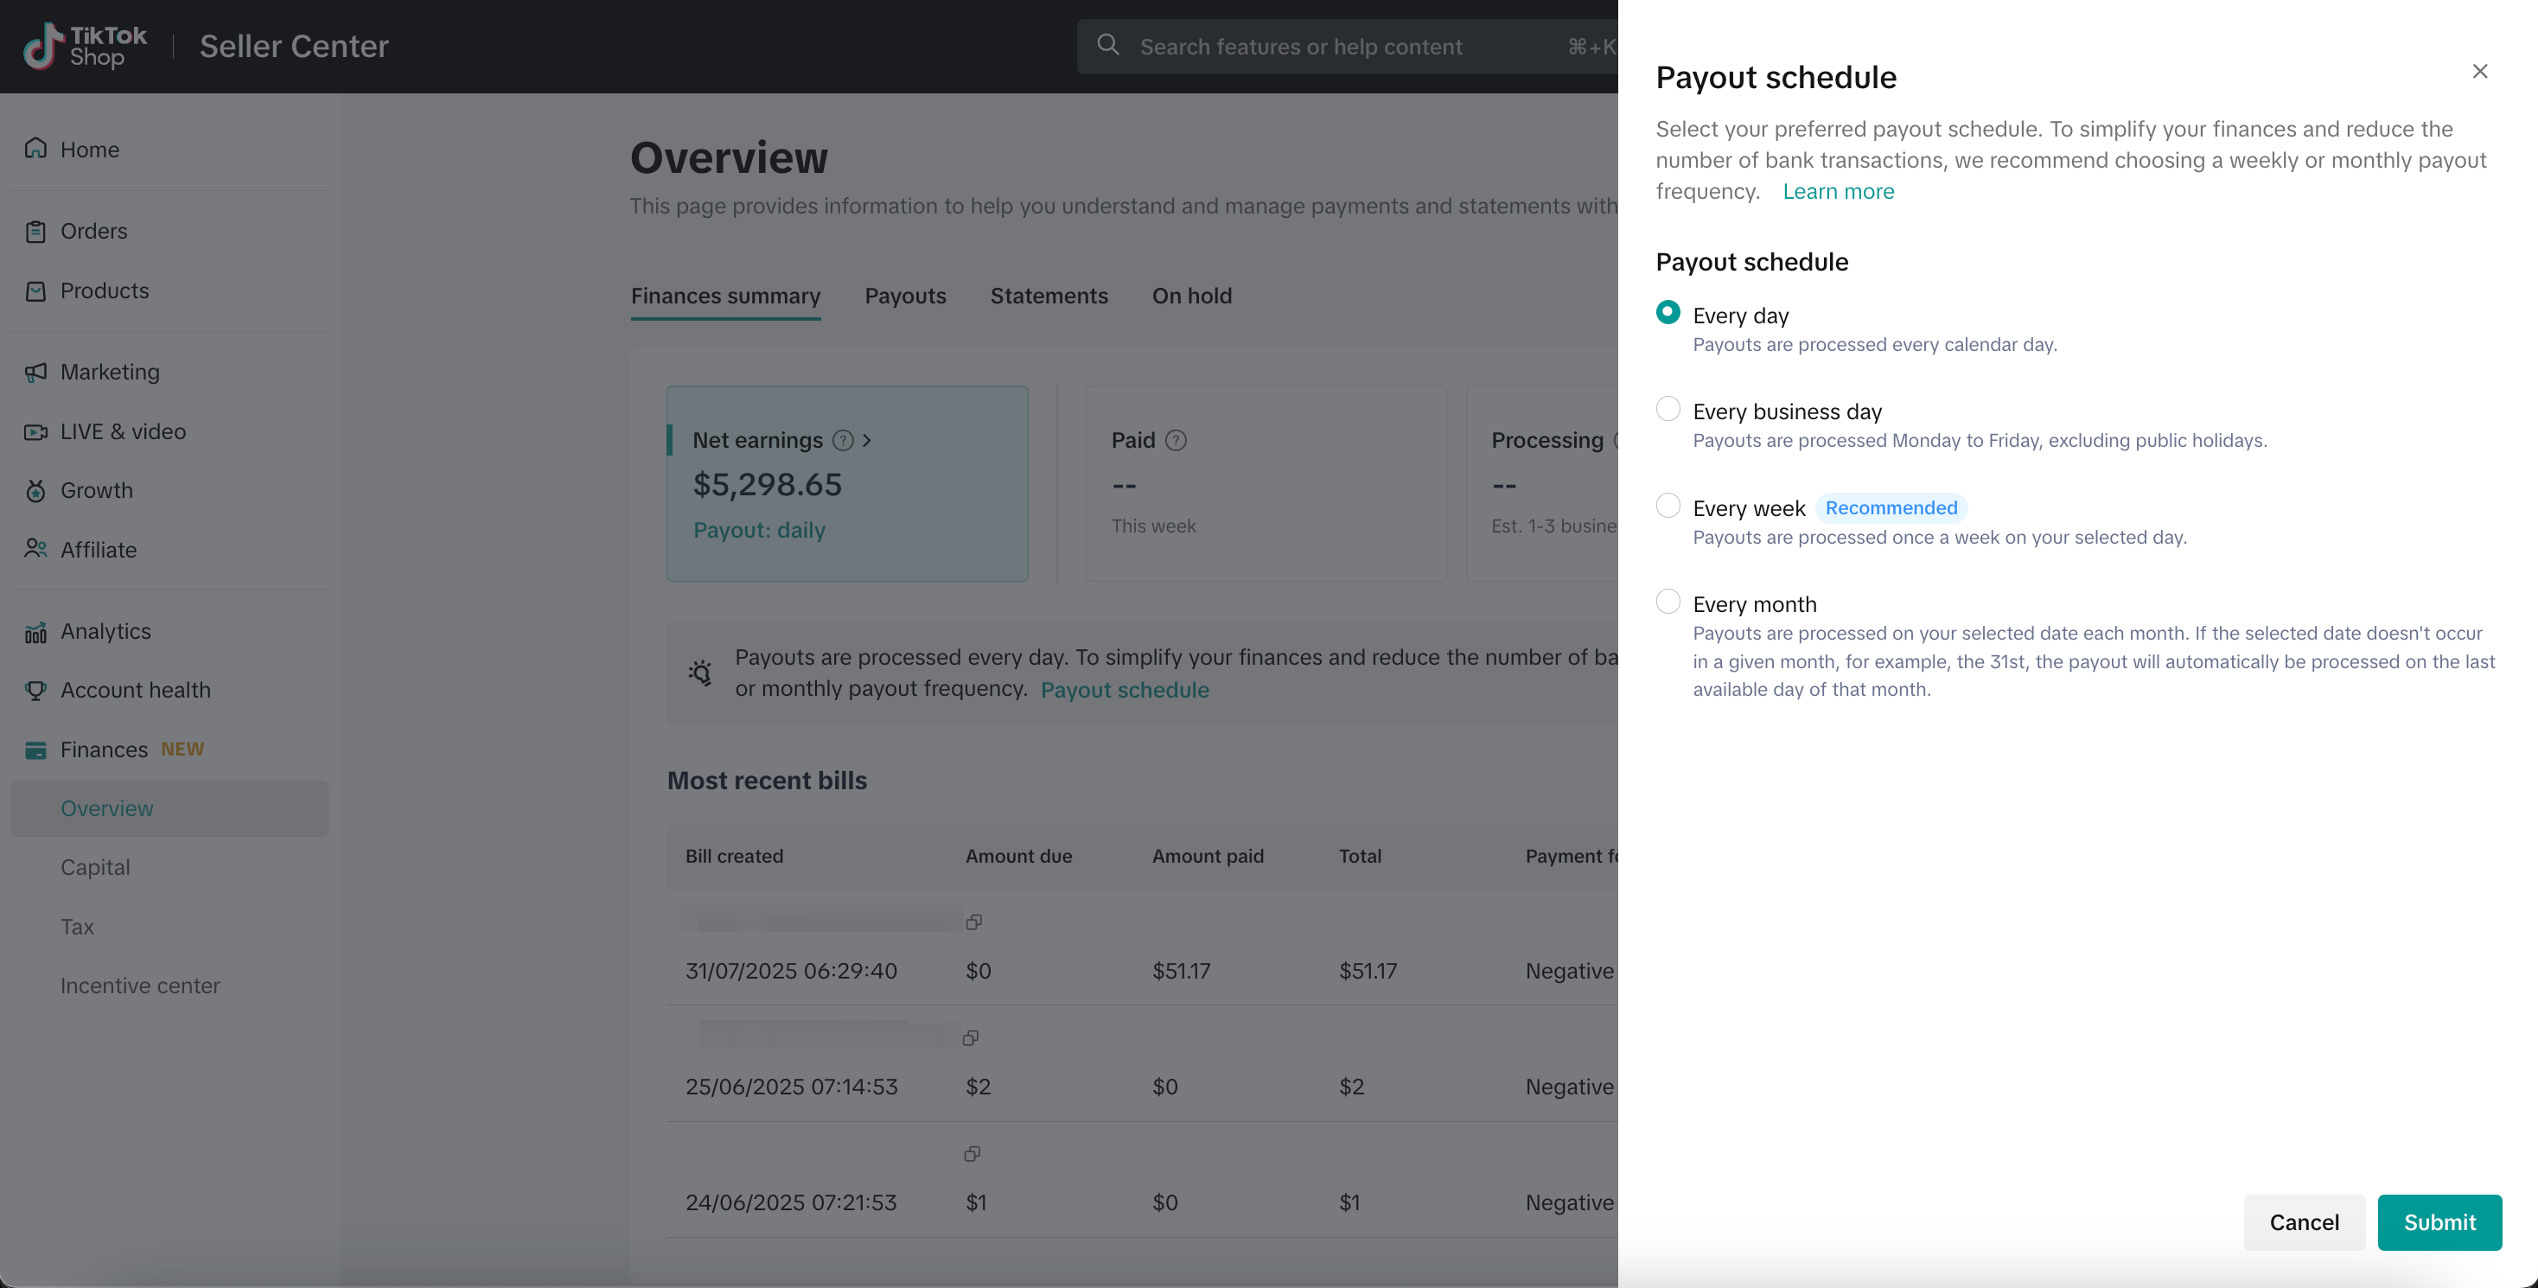Click the Net earnings help icon

(842, 441)
